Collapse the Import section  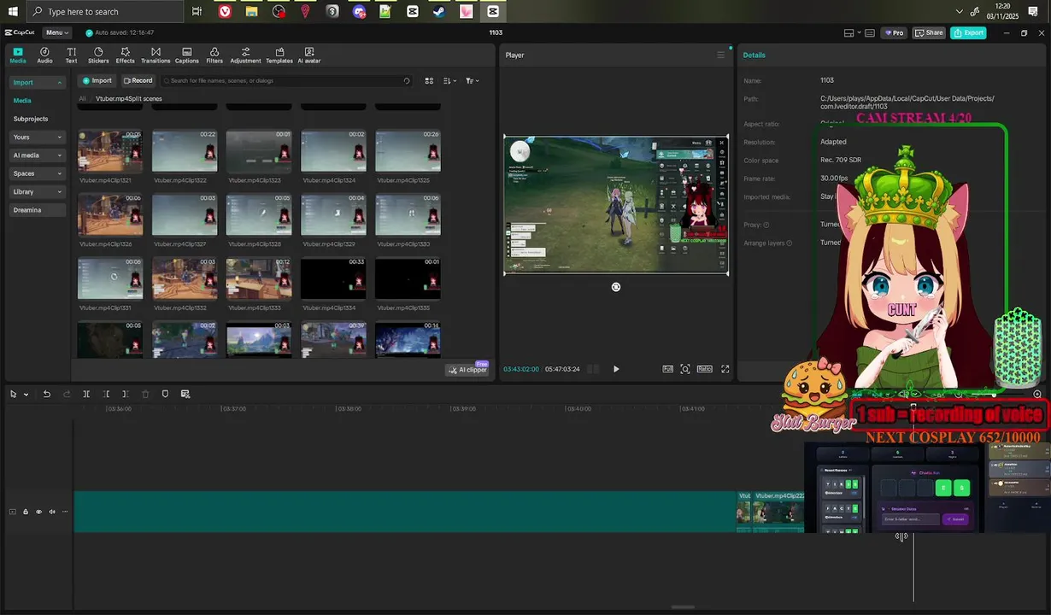click(37, 83)
